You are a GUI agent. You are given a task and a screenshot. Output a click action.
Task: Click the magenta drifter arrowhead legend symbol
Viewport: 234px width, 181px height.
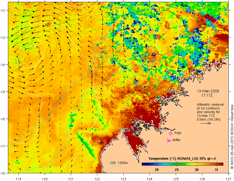[169, 140]
